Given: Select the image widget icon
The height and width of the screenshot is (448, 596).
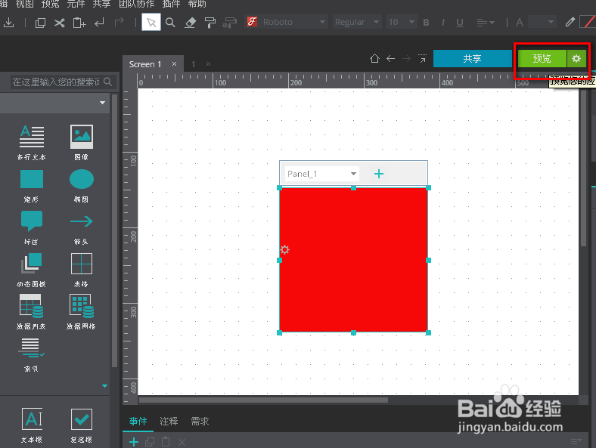Looking at the screenshot, I should point(82,136).
